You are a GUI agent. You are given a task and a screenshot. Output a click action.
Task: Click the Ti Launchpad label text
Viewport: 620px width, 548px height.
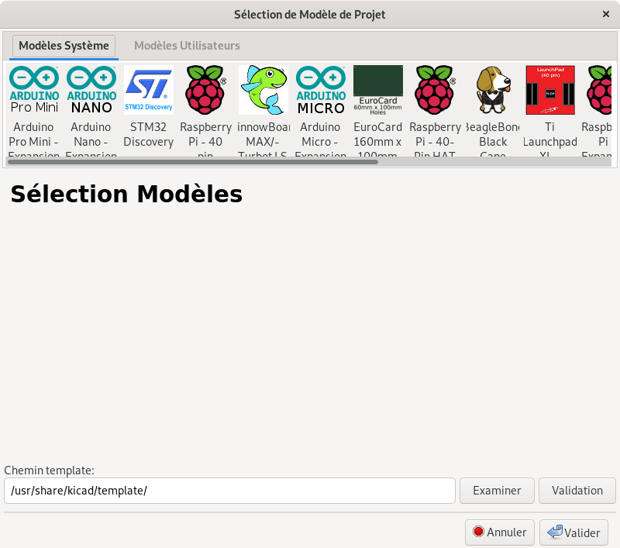(x=550, y=134)
